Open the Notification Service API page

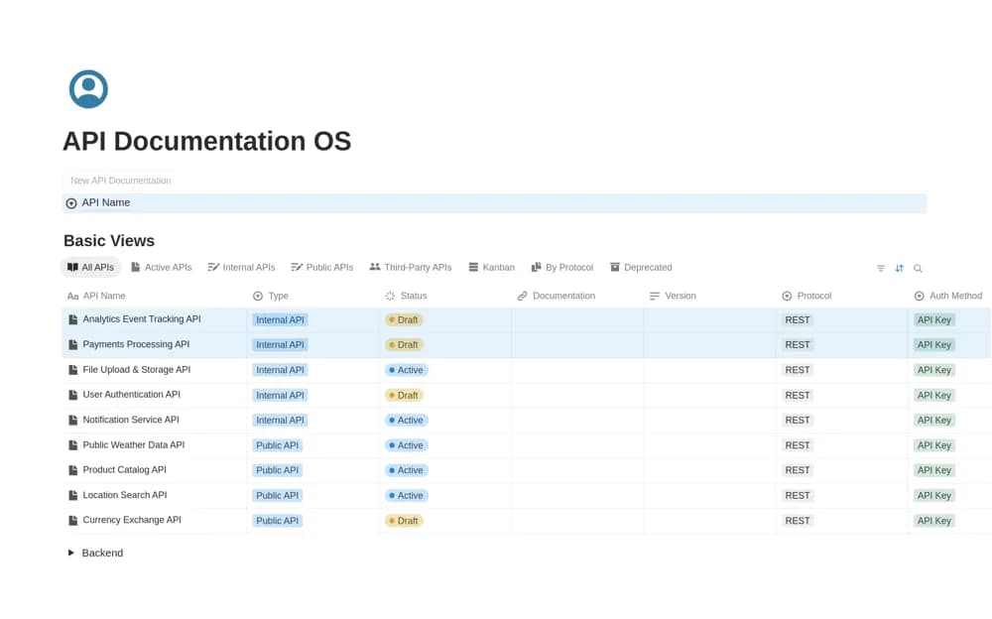pos(131,420)
